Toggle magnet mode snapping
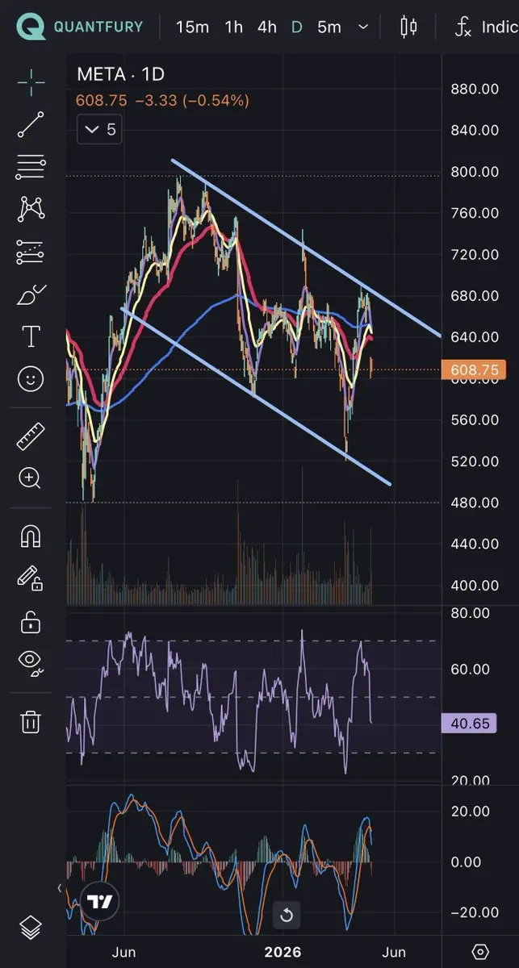The image size is (519, 968). pyautogui.click(x=31, y=536)
